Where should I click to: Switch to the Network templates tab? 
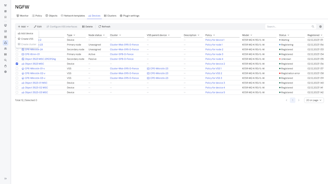click(x=73, y=16)
